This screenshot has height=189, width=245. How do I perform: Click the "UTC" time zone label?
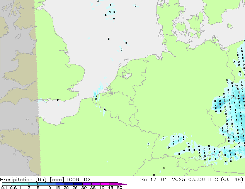pyautogui.click(x=213, y=180)
